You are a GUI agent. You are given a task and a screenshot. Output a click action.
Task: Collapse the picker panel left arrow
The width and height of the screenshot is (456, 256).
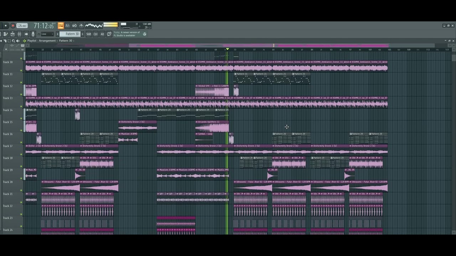click(27, 46)
